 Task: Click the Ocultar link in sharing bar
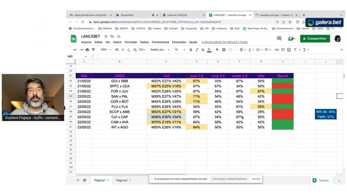click(x=256, y=179)
